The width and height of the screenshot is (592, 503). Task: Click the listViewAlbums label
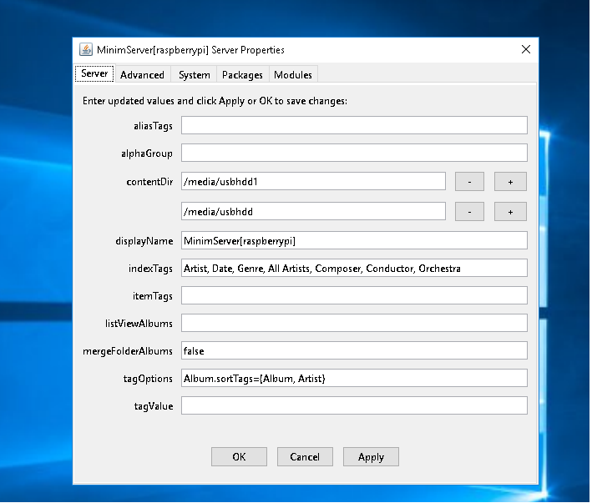pyautogui.click(x=139, y=324)
